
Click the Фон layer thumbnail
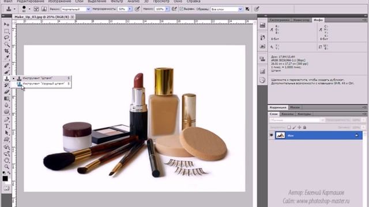pos(280,135)
